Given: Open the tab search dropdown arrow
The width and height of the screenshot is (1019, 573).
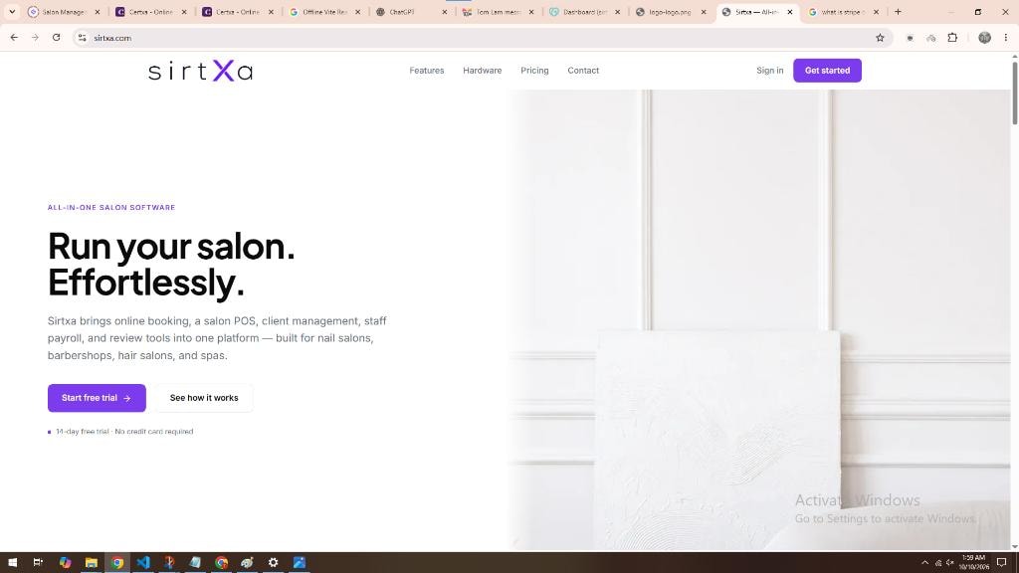Looking at the screenshot, I should click(x=12, y=12).
